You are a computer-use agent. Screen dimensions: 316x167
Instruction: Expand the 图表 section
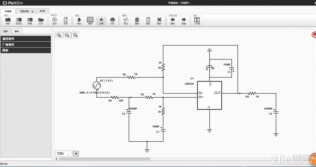25,50
